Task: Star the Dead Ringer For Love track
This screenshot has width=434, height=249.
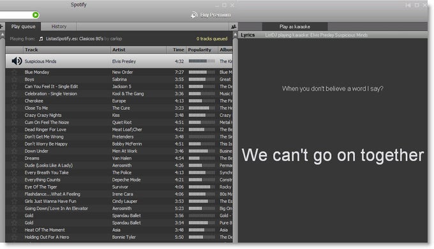Action: point(14,130)
